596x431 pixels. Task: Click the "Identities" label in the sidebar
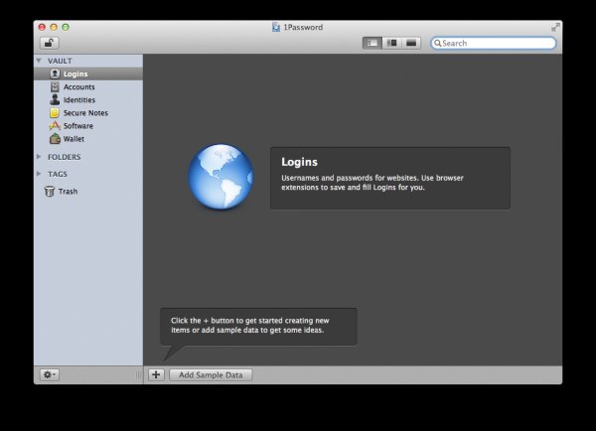click(x=79, y=99)
